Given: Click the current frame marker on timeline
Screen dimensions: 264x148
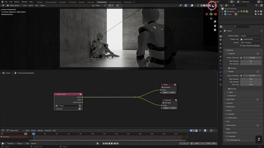Looking at the screenshot, I should click(x=33, y=134).
